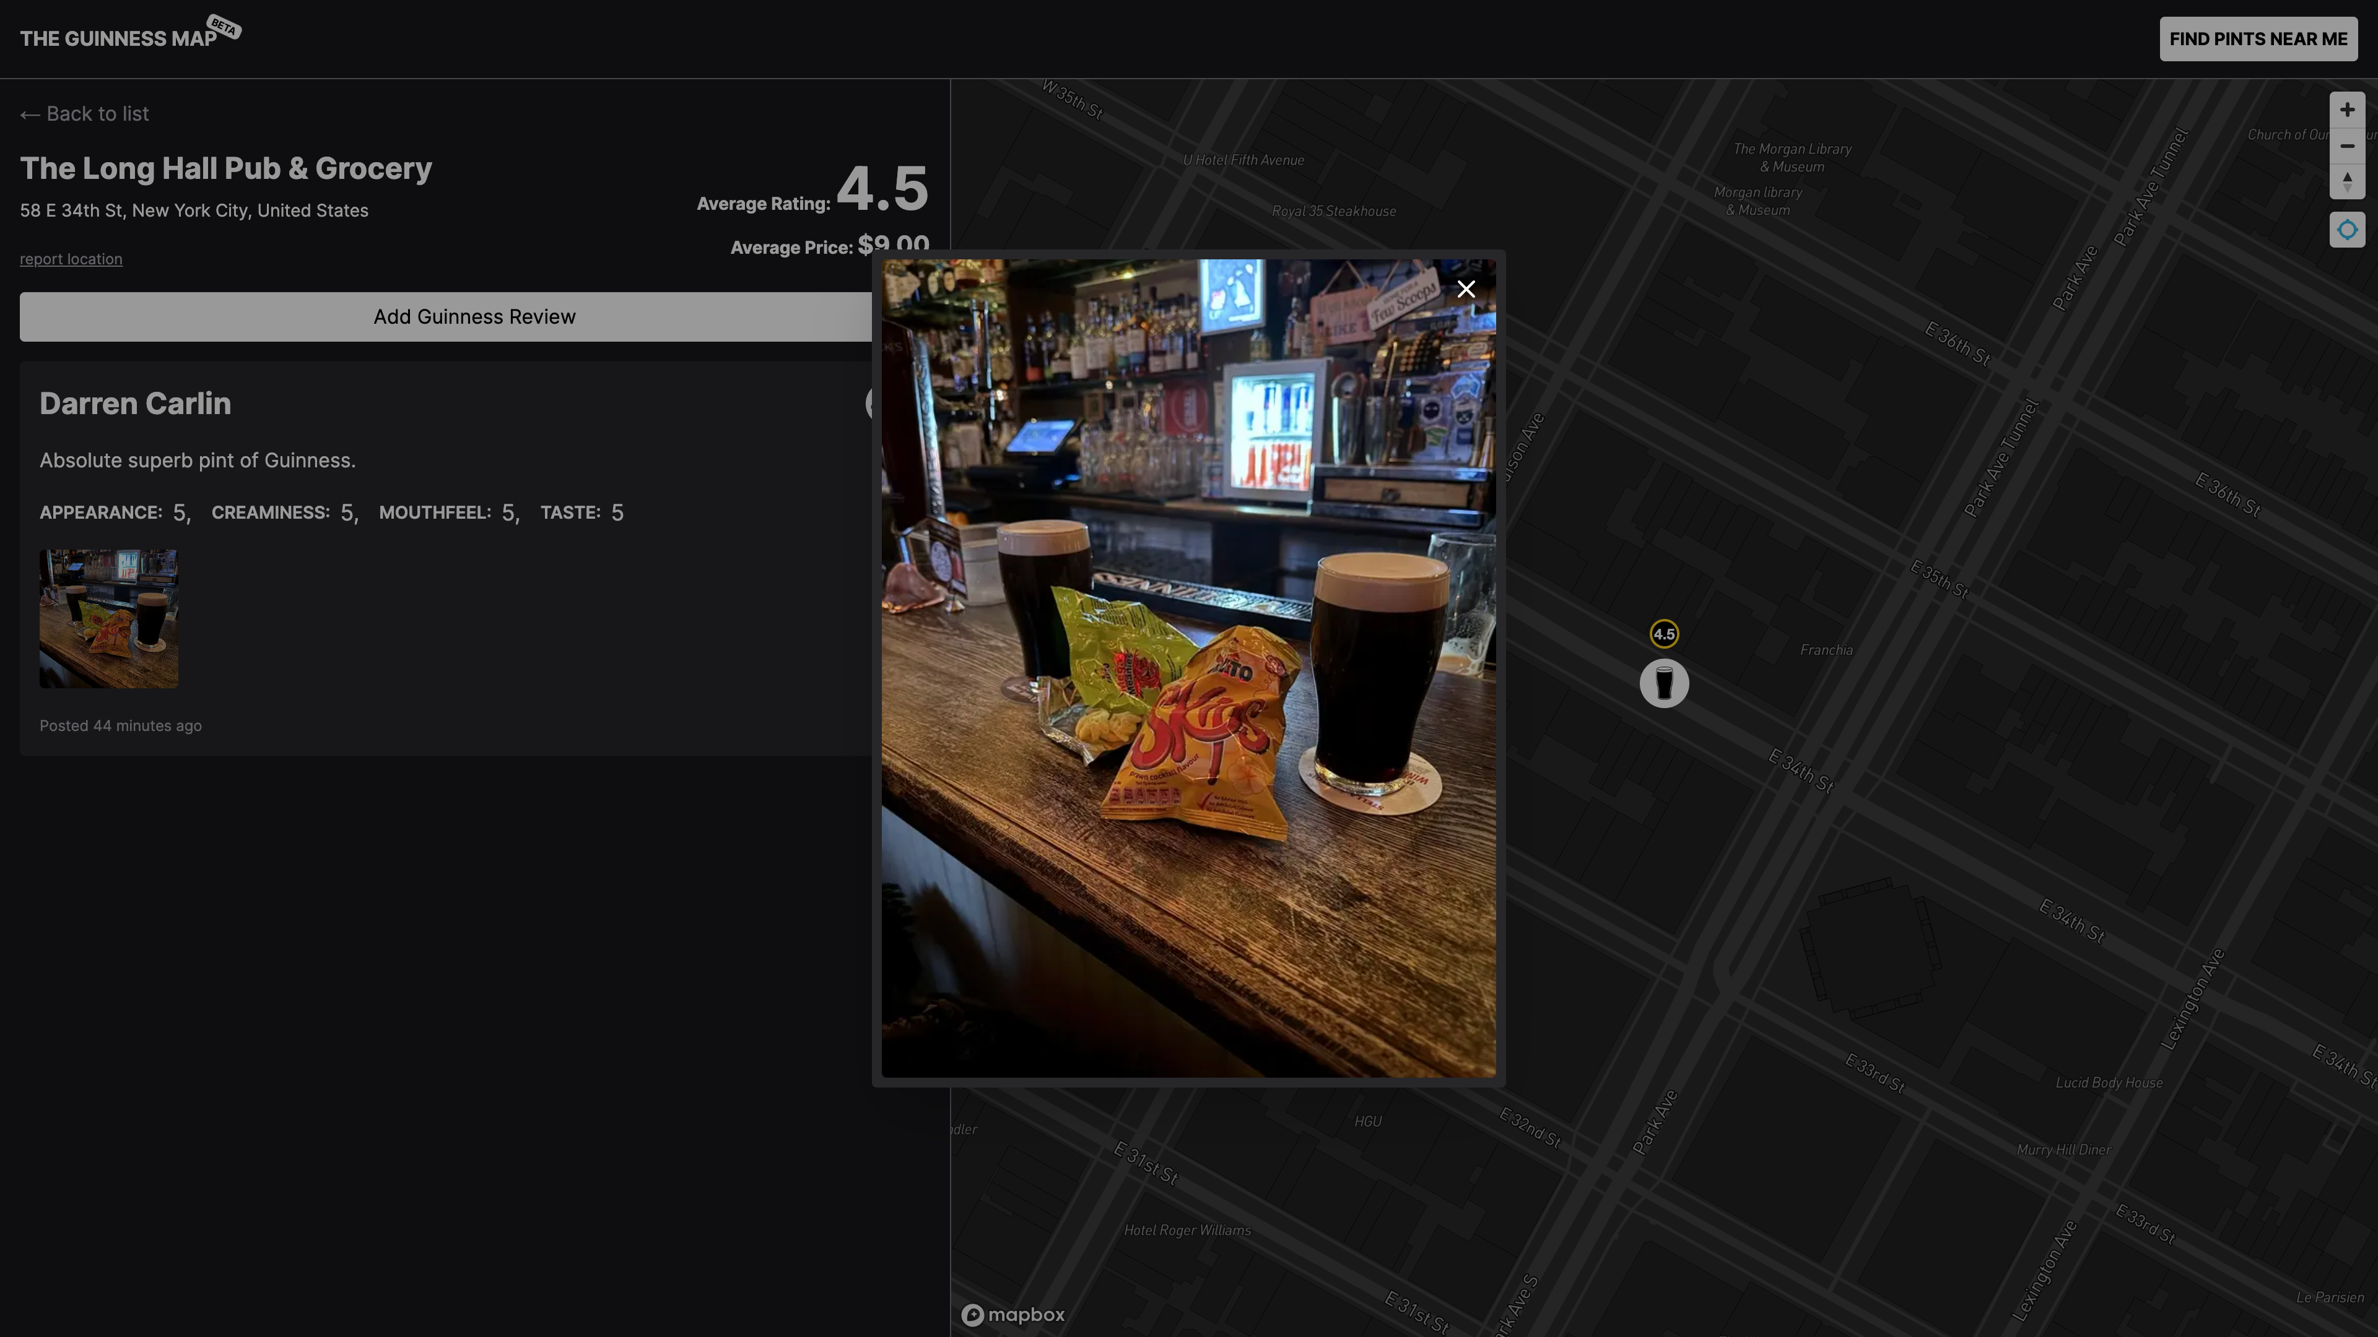
Task: Click the MOUTHFEEL: 5 score
Action: tap(448, 513)
